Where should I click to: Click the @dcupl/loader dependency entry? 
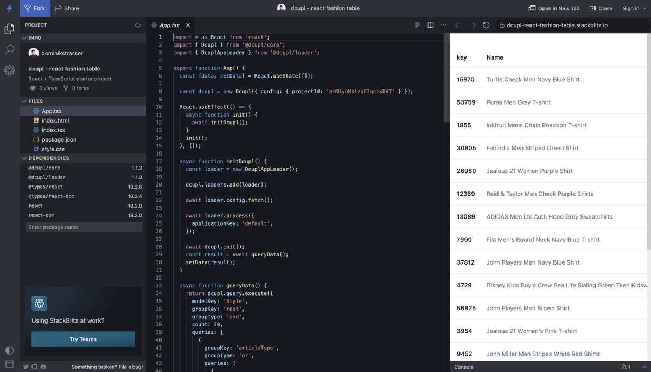84,177
